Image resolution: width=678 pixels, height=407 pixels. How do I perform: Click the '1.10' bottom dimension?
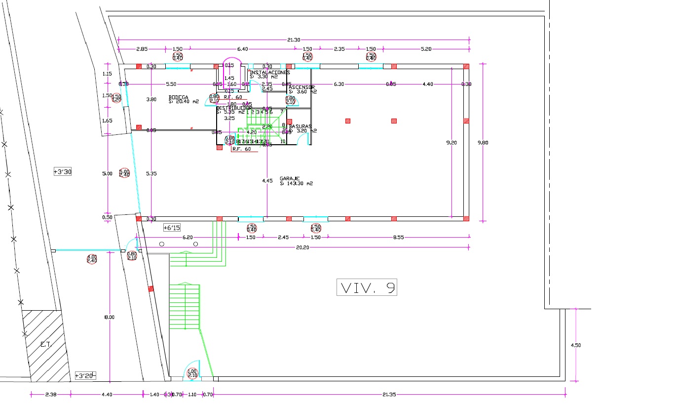point(192,395)
